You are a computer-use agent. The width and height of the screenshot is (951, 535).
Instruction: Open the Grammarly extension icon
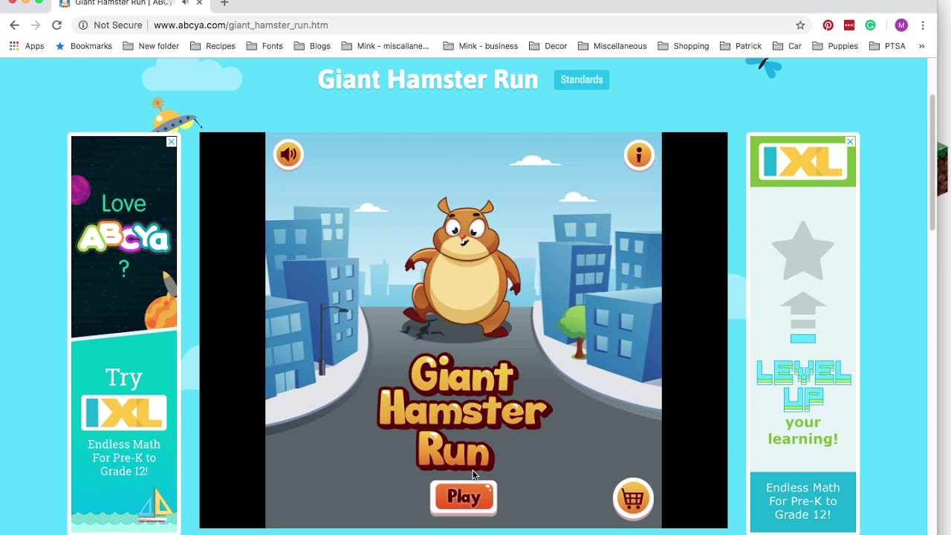870,25
